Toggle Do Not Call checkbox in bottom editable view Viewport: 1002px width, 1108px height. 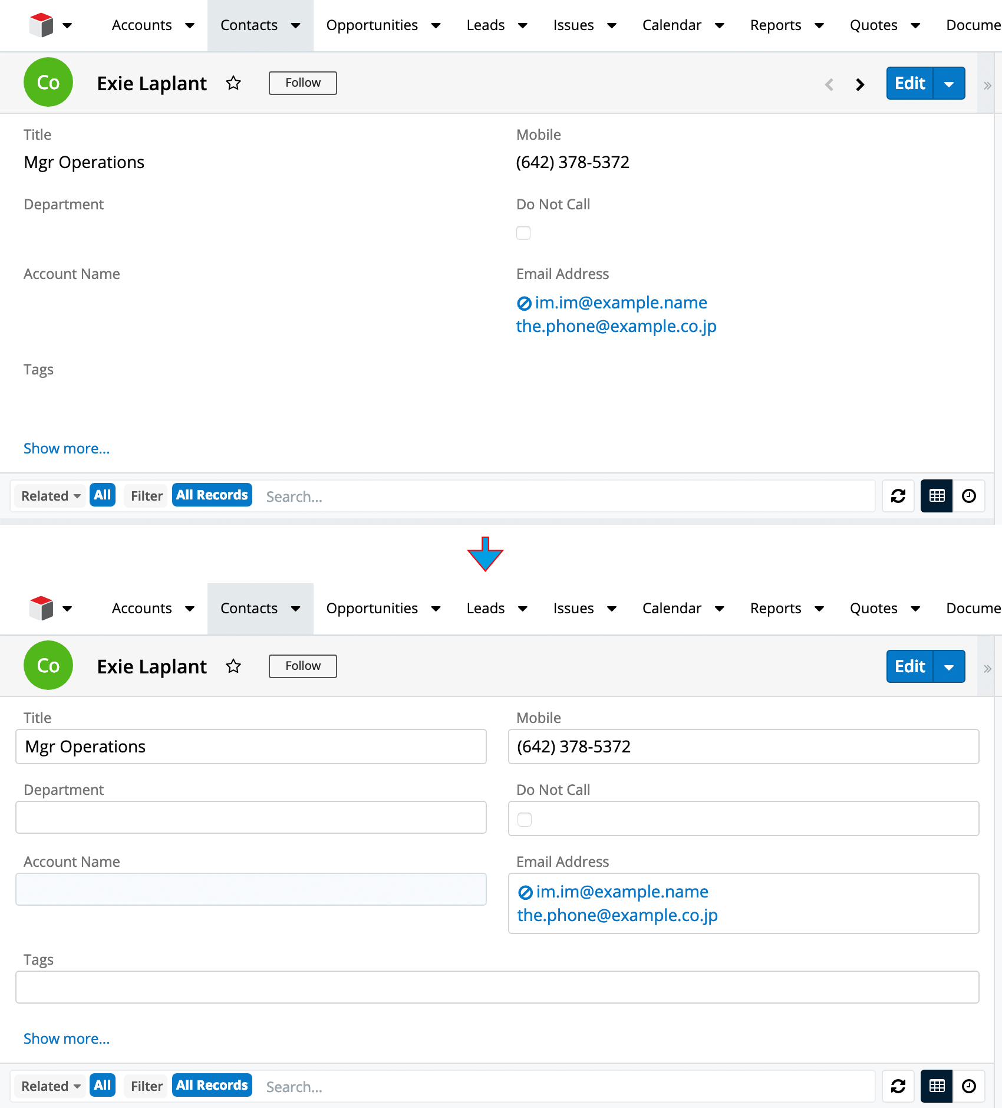pyautogui.click(x=525, y=820)
